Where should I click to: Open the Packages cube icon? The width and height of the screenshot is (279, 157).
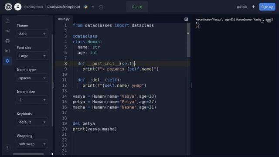(7, 41)
